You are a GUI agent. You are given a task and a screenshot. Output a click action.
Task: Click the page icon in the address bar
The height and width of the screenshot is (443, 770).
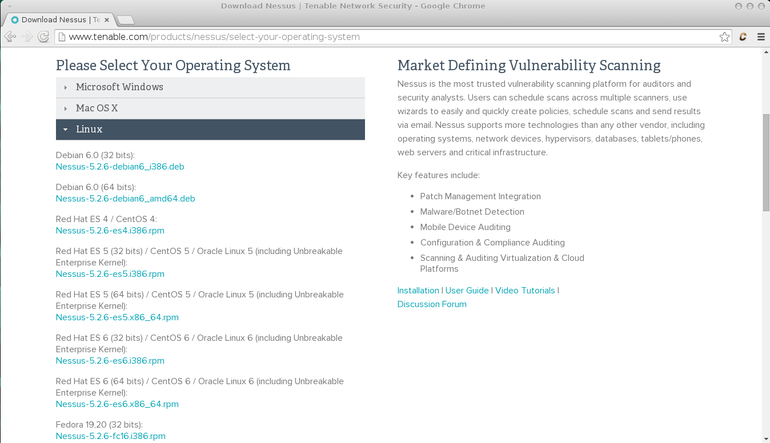(x=62, y=37)
